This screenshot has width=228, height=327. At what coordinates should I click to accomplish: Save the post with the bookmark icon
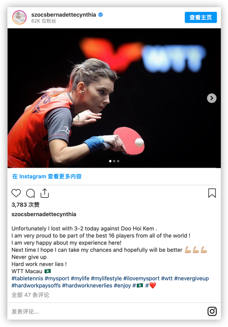pos(212,193)
